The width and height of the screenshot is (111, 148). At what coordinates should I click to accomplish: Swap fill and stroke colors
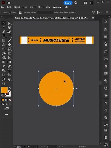pos(10,88)
